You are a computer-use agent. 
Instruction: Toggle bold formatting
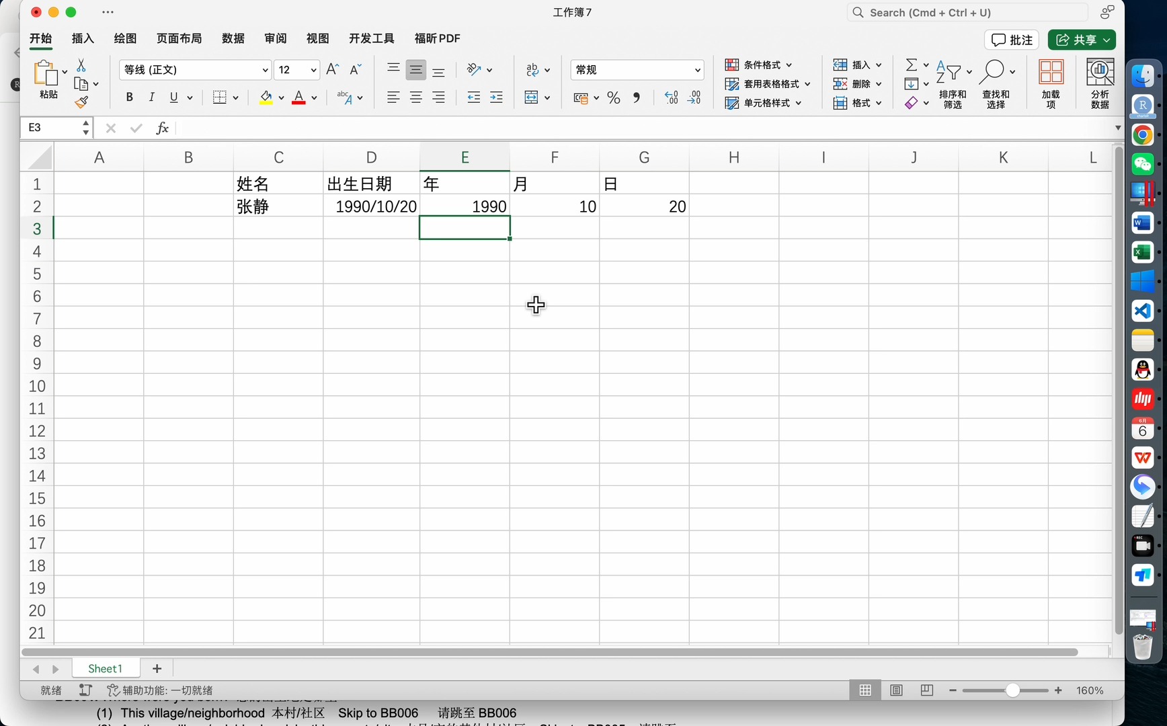(x=129, y=97)
